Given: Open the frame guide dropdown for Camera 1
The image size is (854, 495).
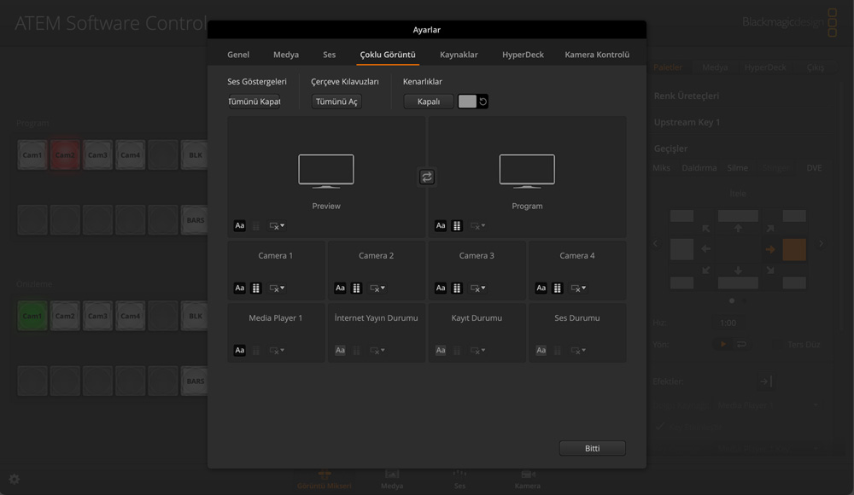Looking at the screenshot, I should [277, 288].
